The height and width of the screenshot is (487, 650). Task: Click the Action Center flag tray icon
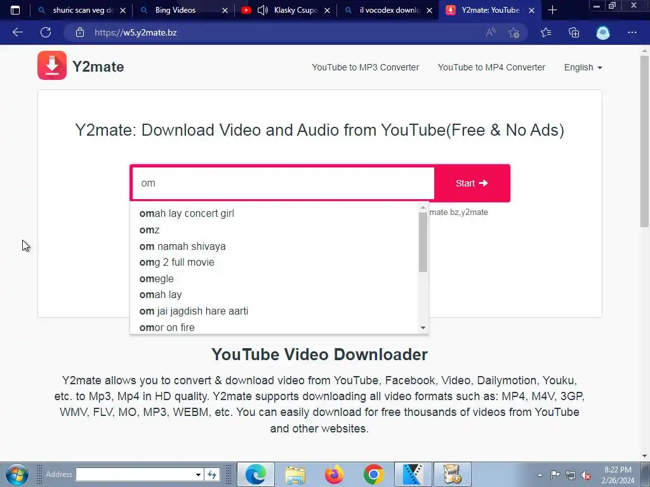[x=555, y=475]
